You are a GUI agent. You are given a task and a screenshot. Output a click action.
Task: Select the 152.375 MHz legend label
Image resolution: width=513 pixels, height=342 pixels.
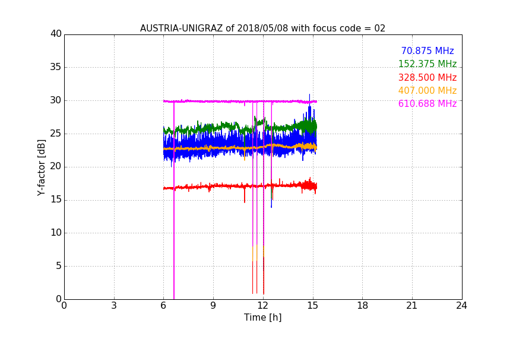tap(427, 64)
